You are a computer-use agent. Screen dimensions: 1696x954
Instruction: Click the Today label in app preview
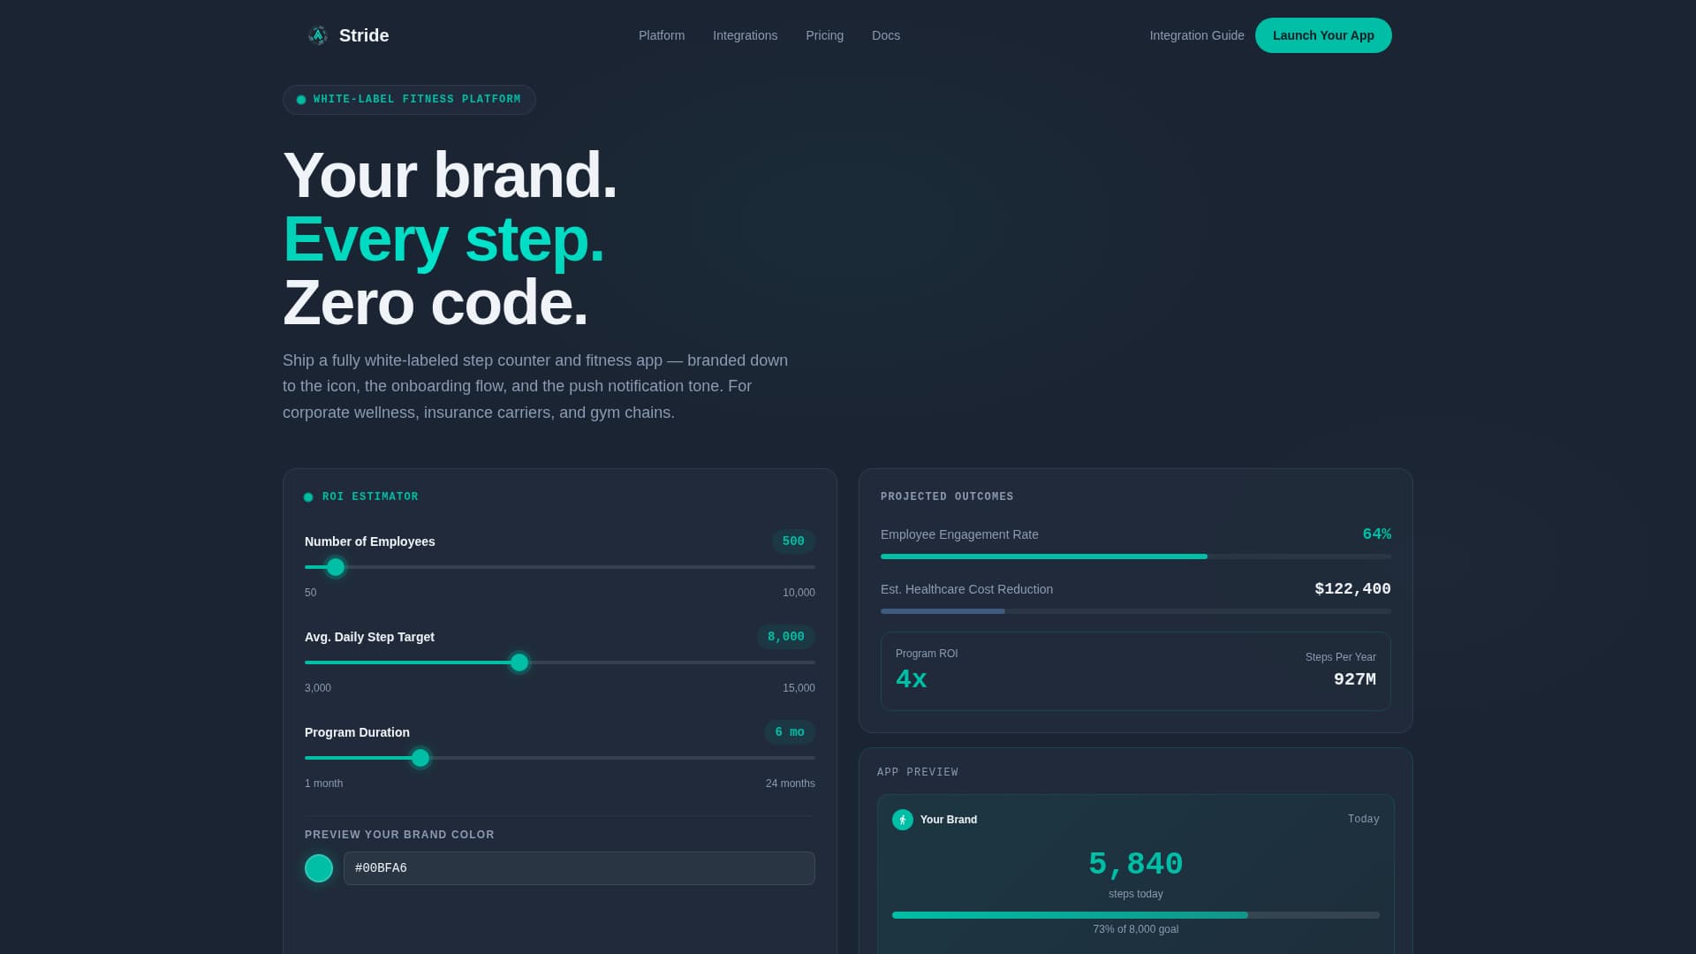point(1363,820)
